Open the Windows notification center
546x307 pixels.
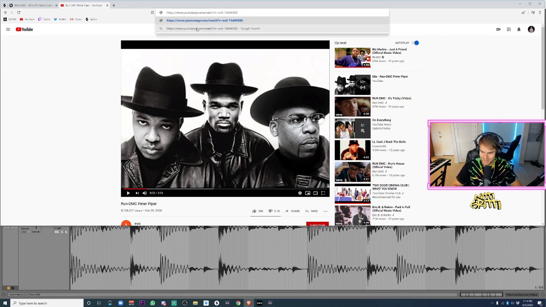tap(540, 303)
